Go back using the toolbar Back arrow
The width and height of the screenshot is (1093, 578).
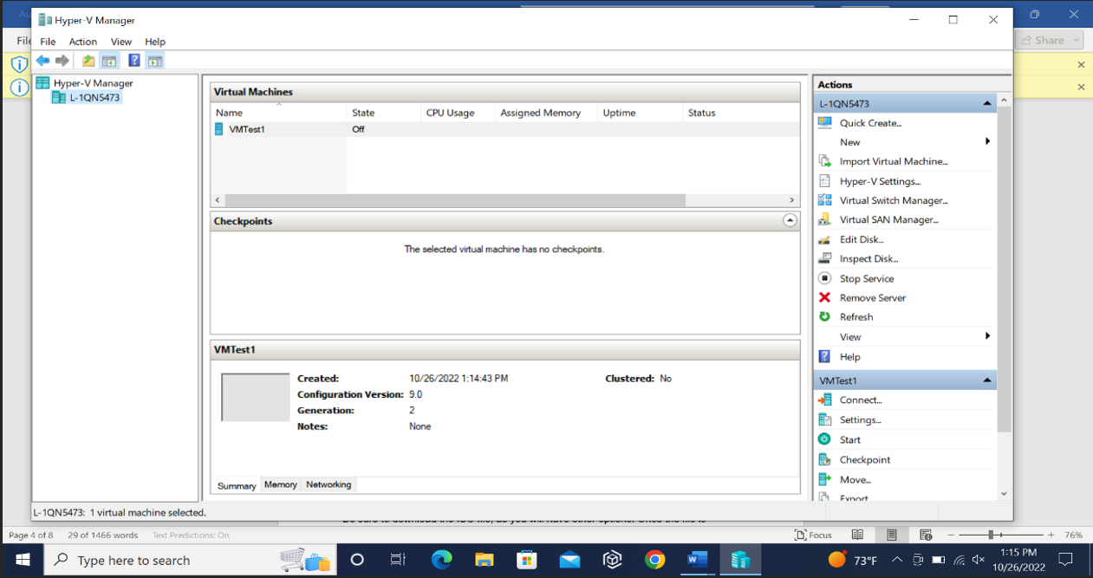[42, 61]
